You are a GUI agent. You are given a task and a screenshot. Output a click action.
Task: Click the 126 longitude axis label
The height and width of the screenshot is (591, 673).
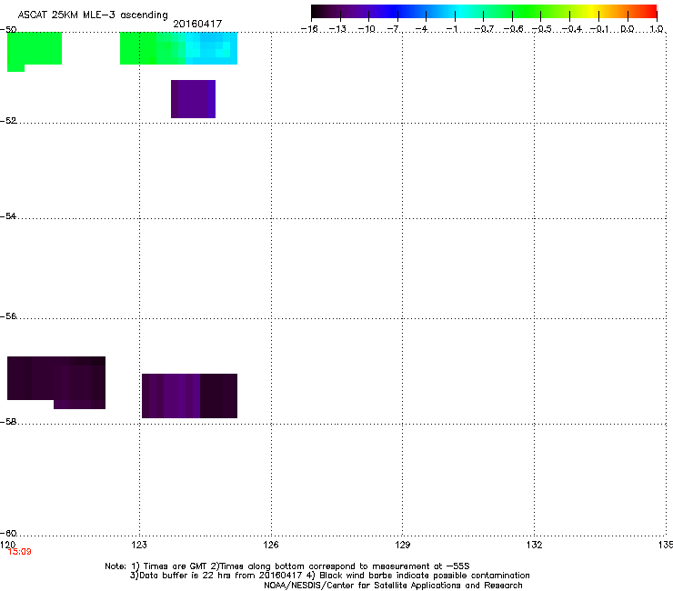click(271, 545)
